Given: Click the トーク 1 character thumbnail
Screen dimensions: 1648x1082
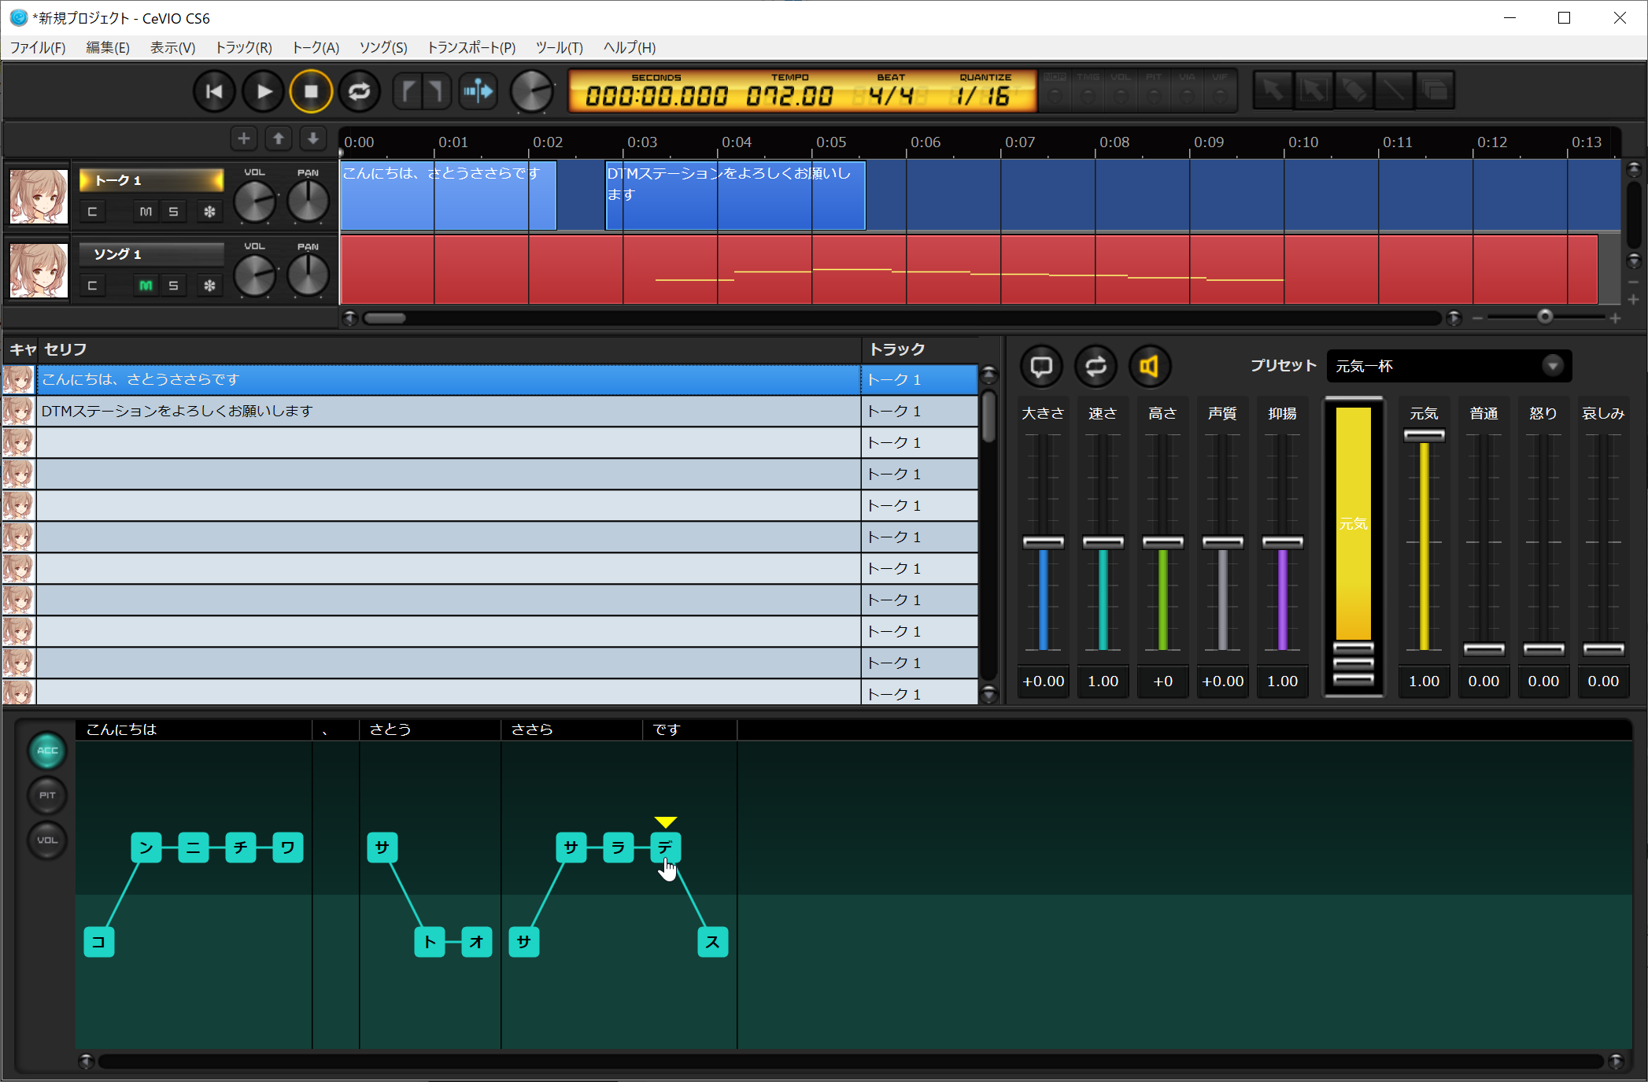Looking at the screenshot, I should pyautogui.click(x=39, y=197).
